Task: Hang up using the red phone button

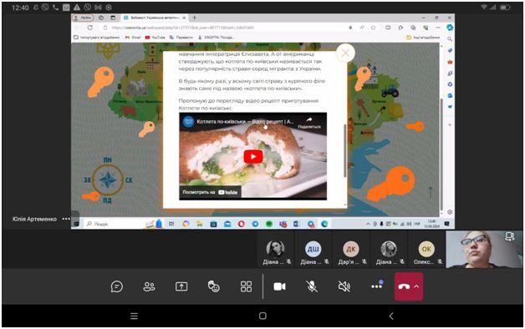Action: tap(404, 286)
